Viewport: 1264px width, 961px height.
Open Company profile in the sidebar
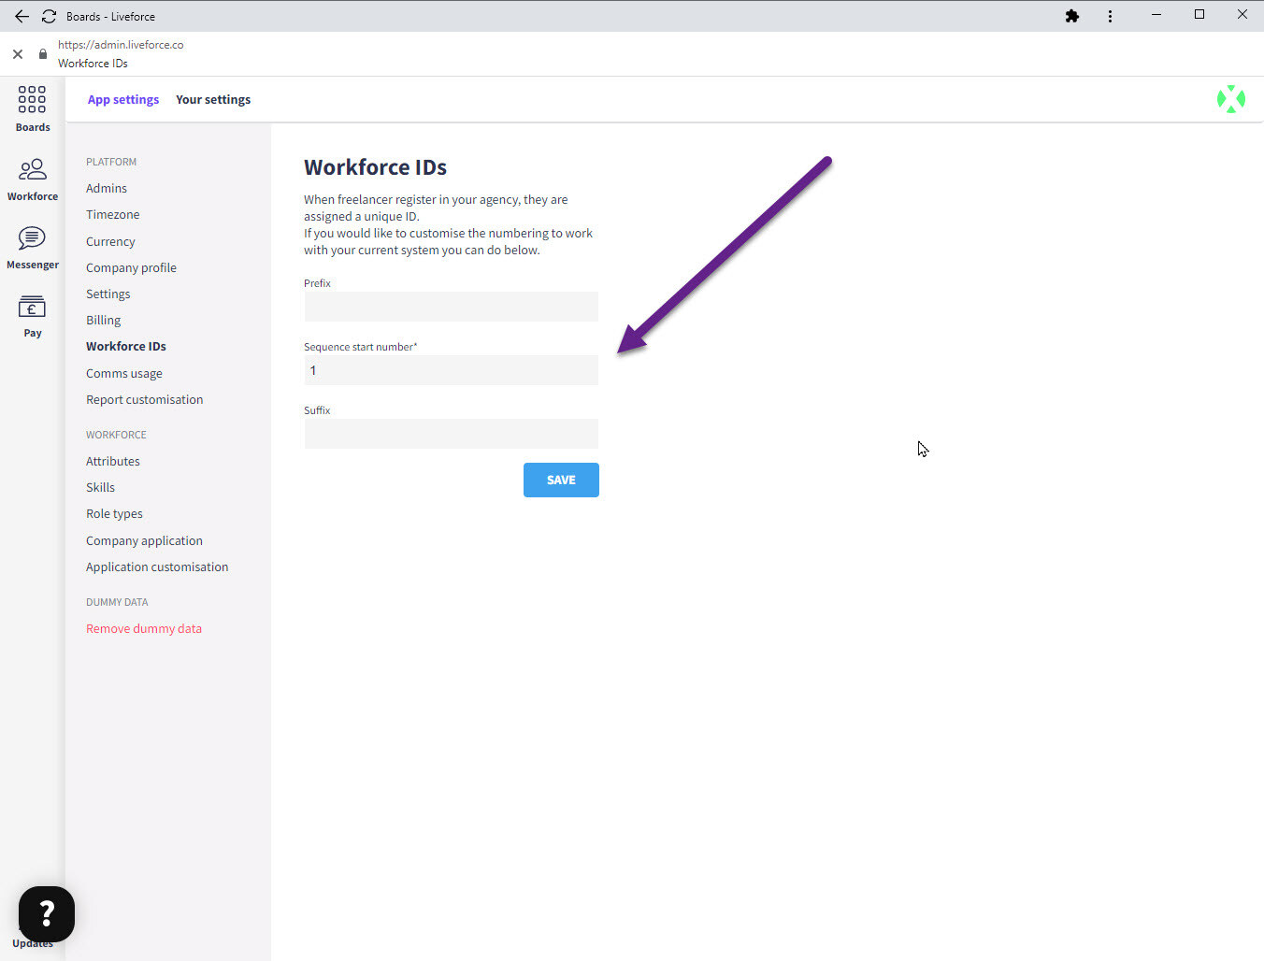coord(131,268)
